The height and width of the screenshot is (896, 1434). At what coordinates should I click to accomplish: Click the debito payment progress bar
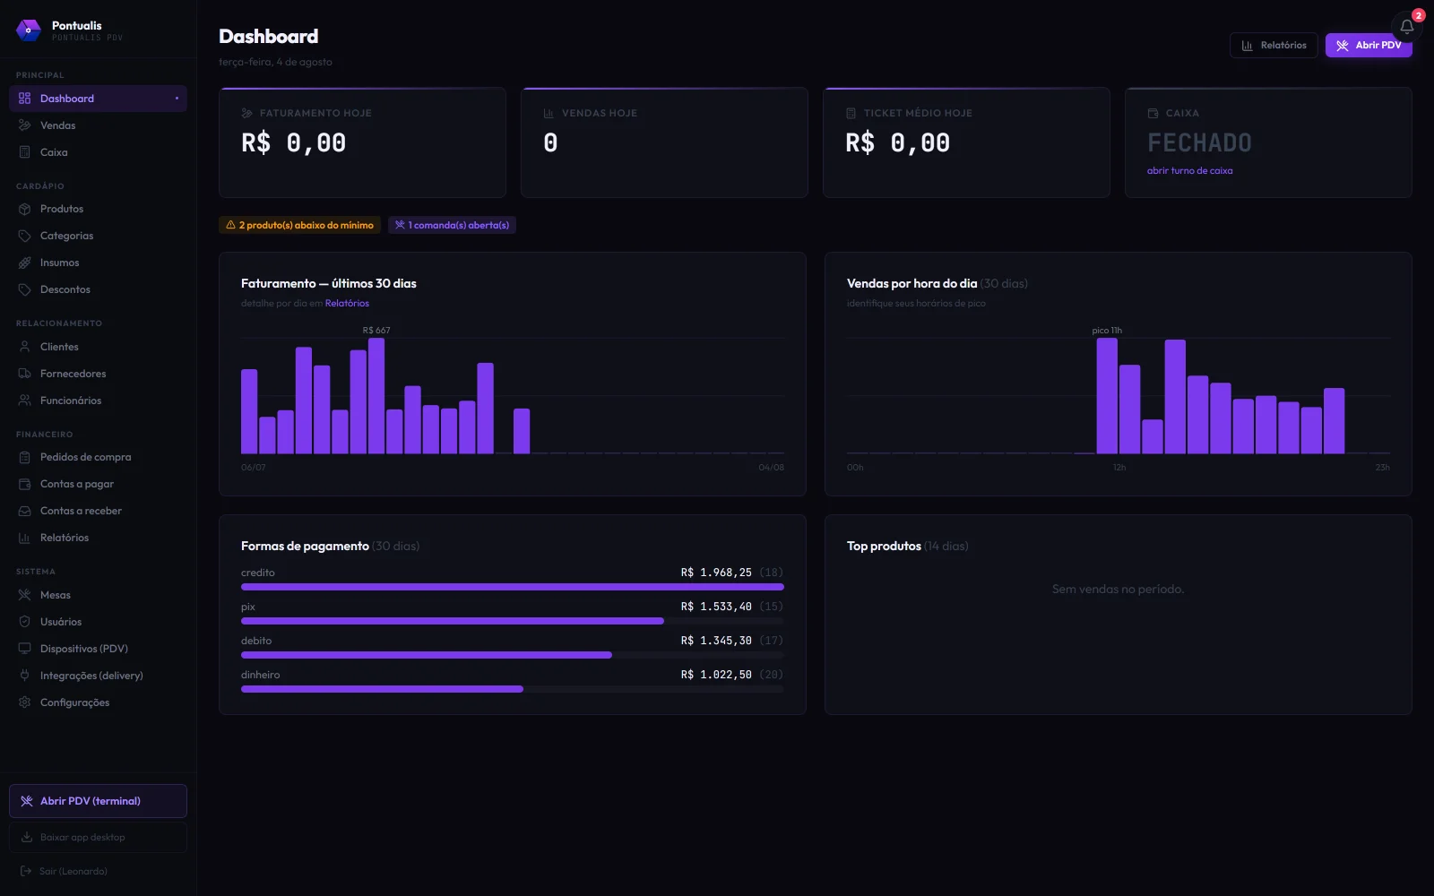click(513, 655)
